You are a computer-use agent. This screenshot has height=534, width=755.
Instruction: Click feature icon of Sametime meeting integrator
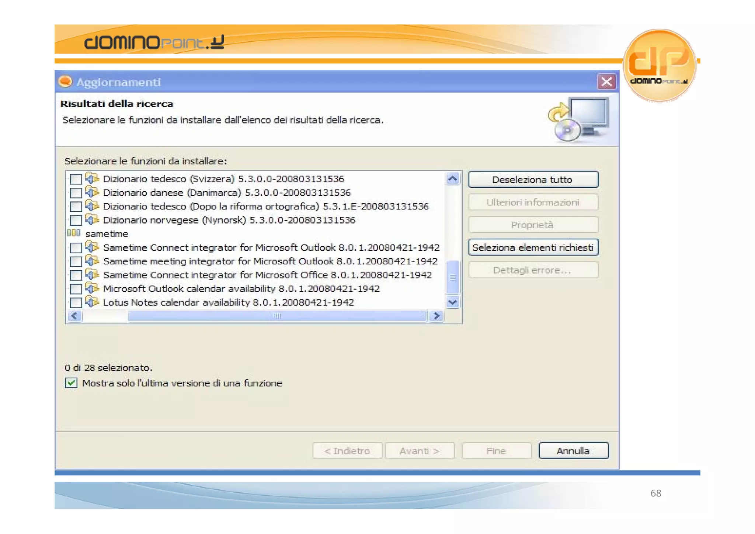click(x=92, y=260)
